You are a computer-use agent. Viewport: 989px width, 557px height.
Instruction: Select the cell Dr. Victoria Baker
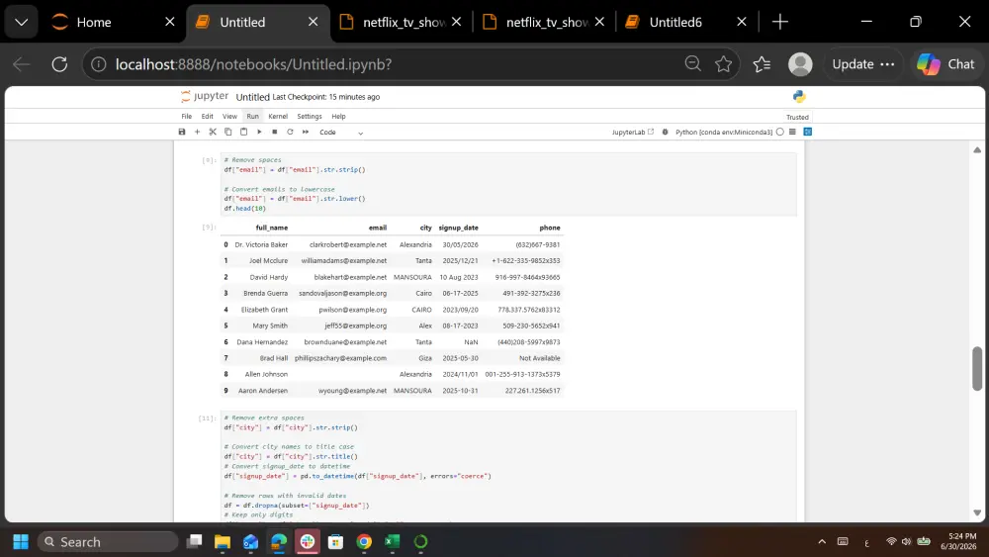tap(261, 244)
